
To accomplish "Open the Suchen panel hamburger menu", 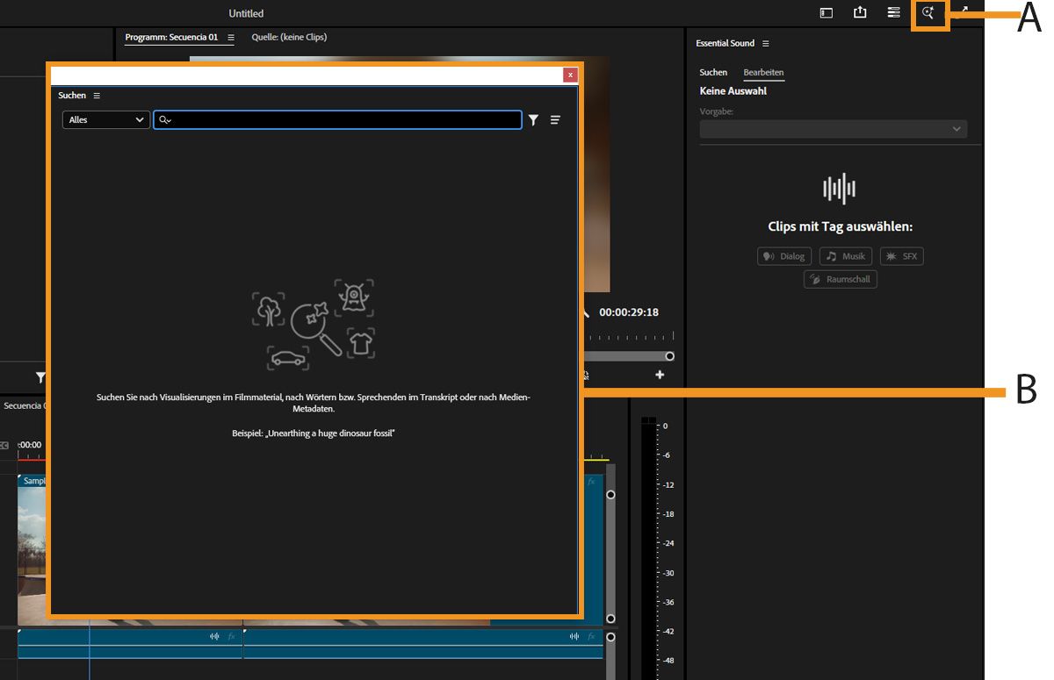I will point(97,96).
